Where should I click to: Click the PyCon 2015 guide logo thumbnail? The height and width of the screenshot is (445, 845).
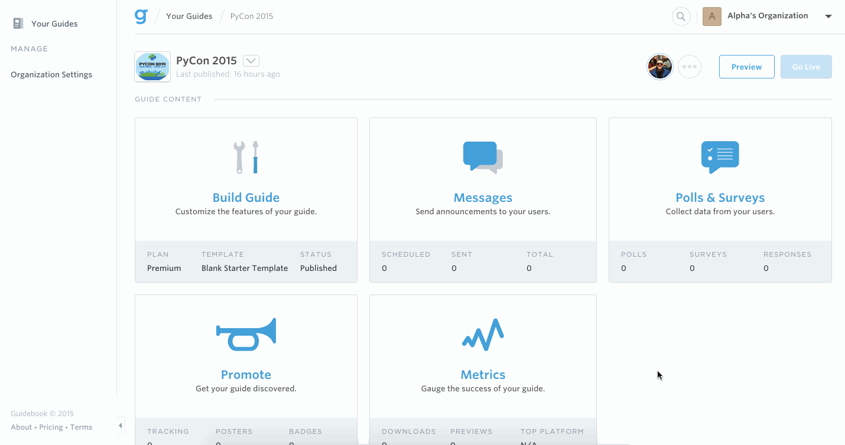click(x=152, y=67)
